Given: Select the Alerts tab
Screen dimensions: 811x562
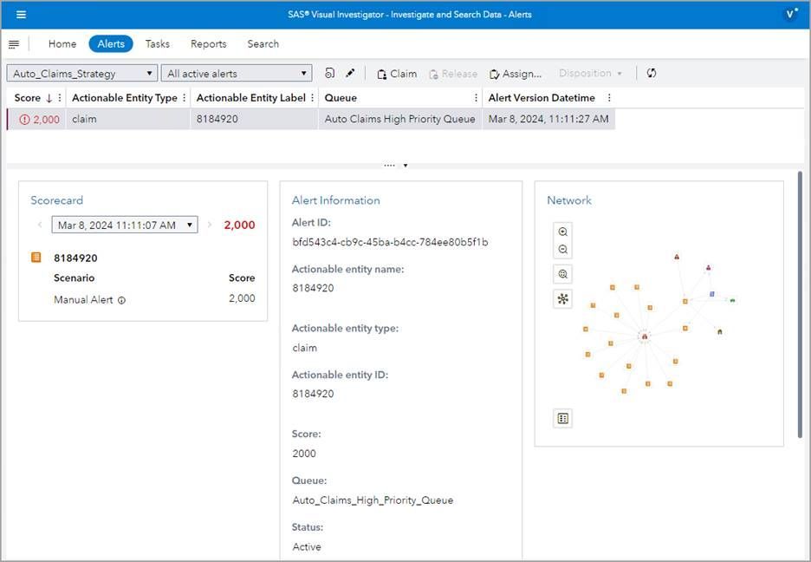Looking at the screenshot, I should [111, 44].
